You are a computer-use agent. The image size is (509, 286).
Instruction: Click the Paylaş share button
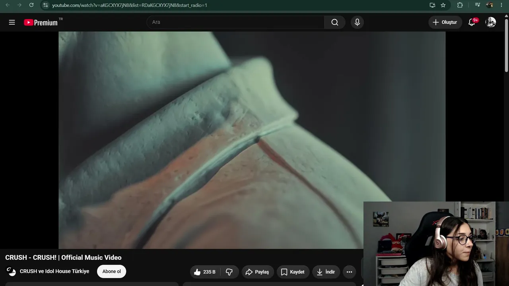point(257,272)
